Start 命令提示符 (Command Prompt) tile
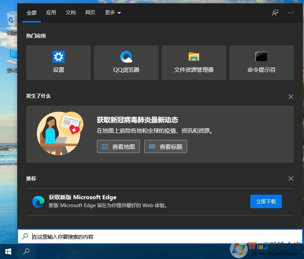The image size is (304, 259). tap(261, 63)
